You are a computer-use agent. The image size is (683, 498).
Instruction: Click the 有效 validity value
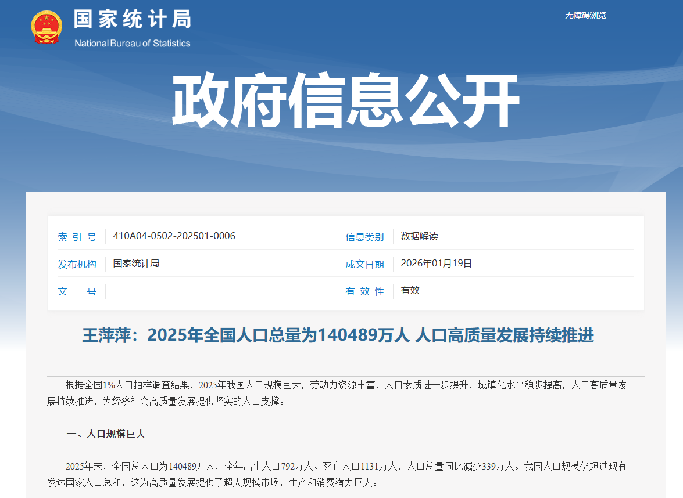coord(410,290)
